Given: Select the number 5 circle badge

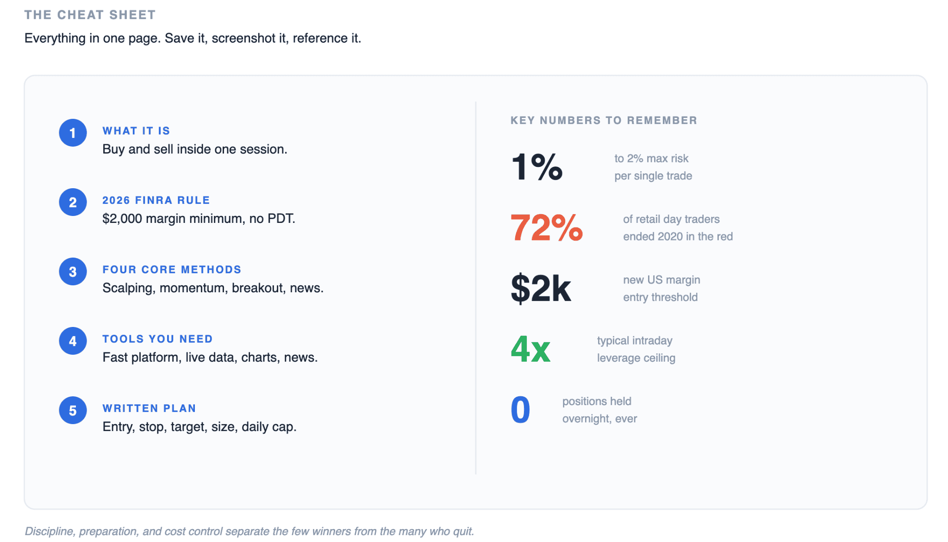Looking at the screenshot, I should tap(73, 410).
